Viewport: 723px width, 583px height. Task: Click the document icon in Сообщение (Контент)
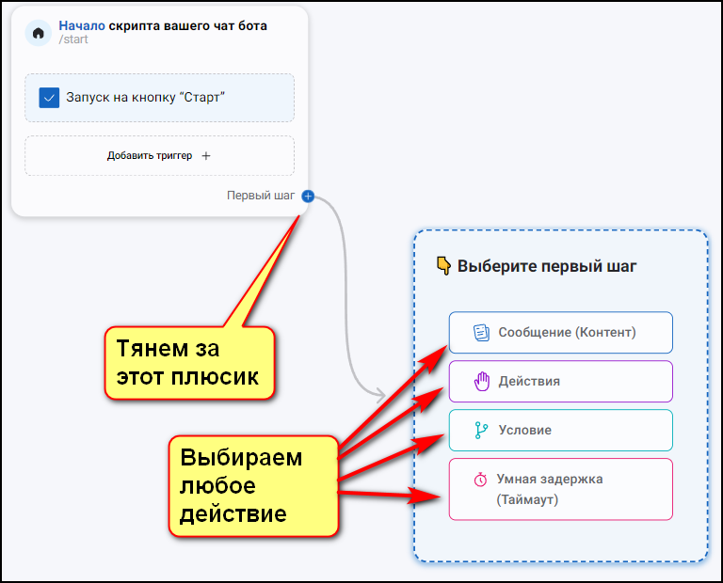[481, 333]
